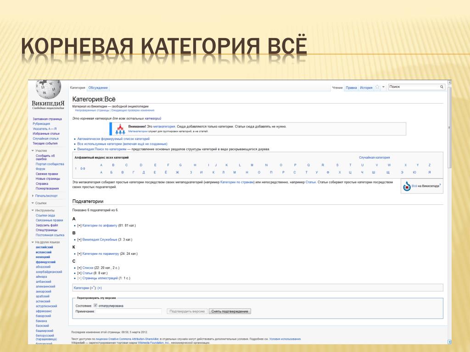Click the Wikipedia globe logo
Viewport: 470px width, 352px height.
coord(48,89)
